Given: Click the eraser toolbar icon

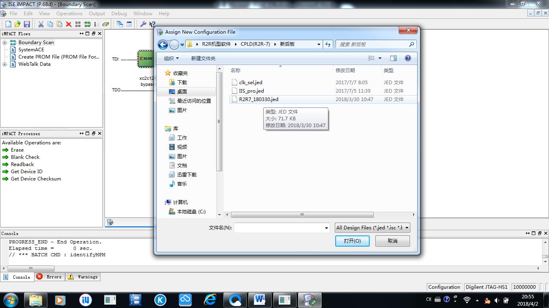Looking at the screenshot, I should click(x=105, y=24).
